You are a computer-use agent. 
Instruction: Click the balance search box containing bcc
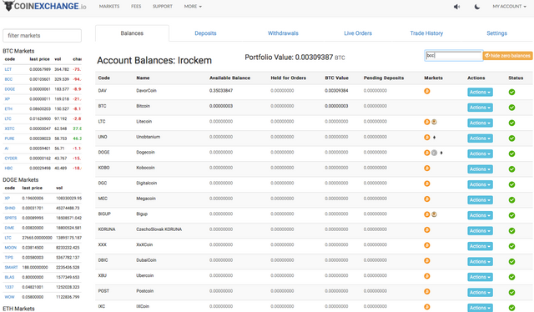453,56
